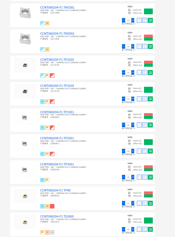The height and width of the screenshot is (237, 175).
Task: Click the red K material badge on TP40
Action: [x=52, y=206]
